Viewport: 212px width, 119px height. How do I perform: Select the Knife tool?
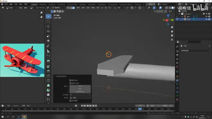(48, 81)
